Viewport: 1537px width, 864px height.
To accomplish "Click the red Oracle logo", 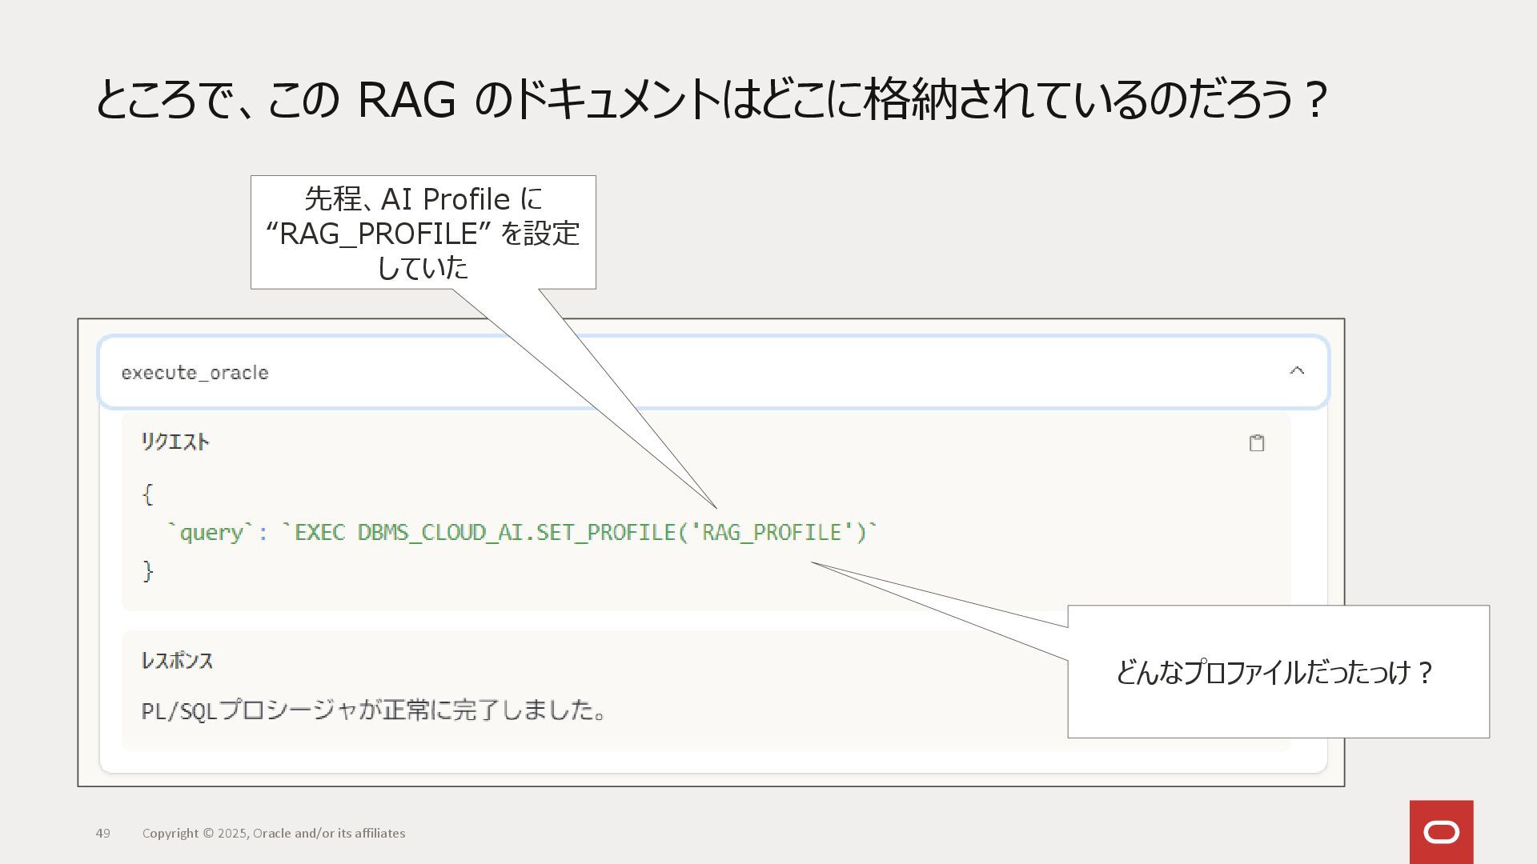I will click(x=1441, y=832).
